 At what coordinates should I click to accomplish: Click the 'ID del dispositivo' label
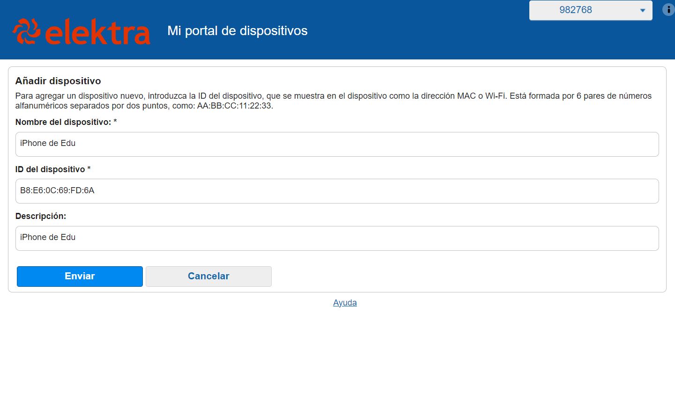point(50,169)
